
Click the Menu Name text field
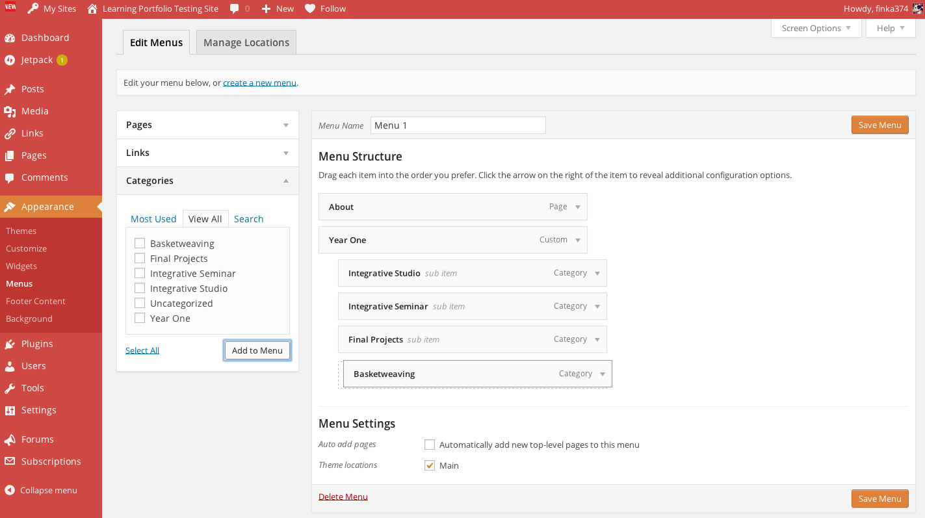click(x=458, y=125)
